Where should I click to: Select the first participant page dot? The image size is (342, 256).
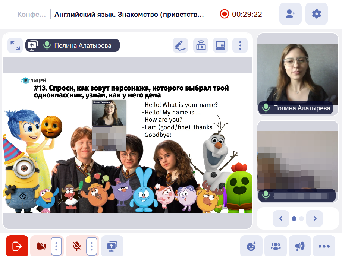pyautogui.click(x=294, y=218)
